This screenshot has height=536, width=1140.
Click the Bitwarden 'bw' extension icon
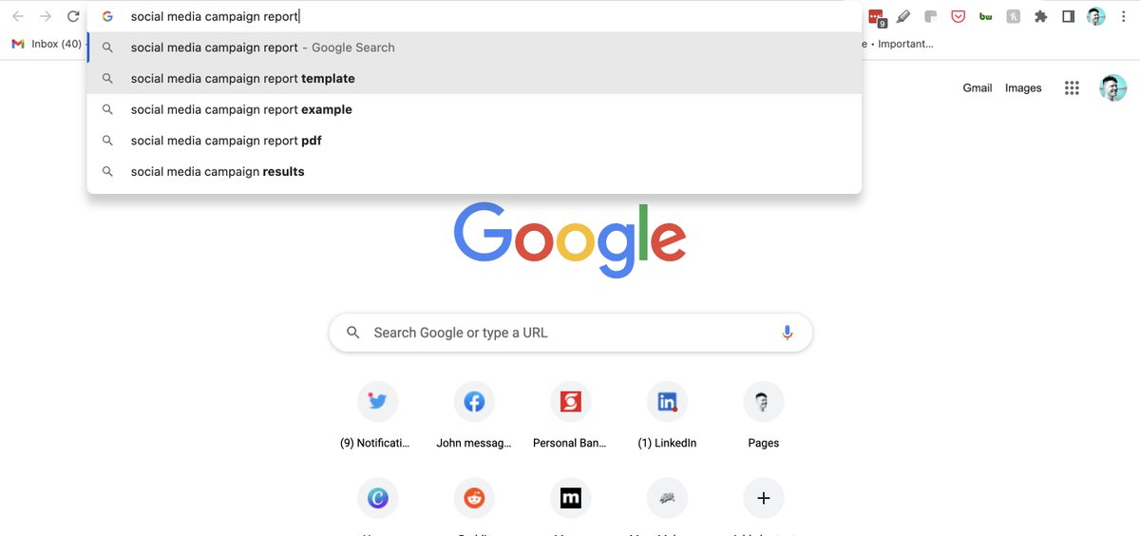986,16
